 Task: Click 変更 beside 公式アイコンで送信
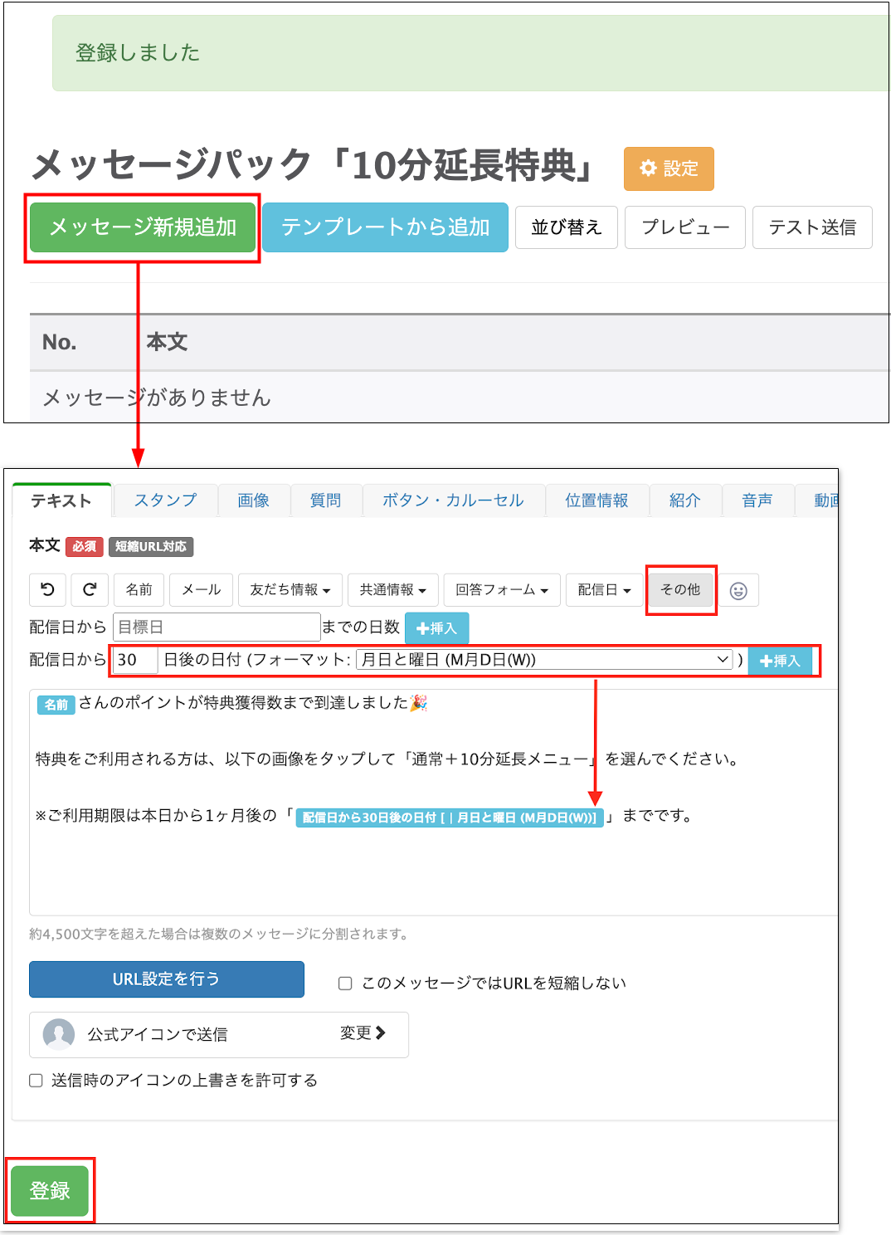(x=362, y=1034)
